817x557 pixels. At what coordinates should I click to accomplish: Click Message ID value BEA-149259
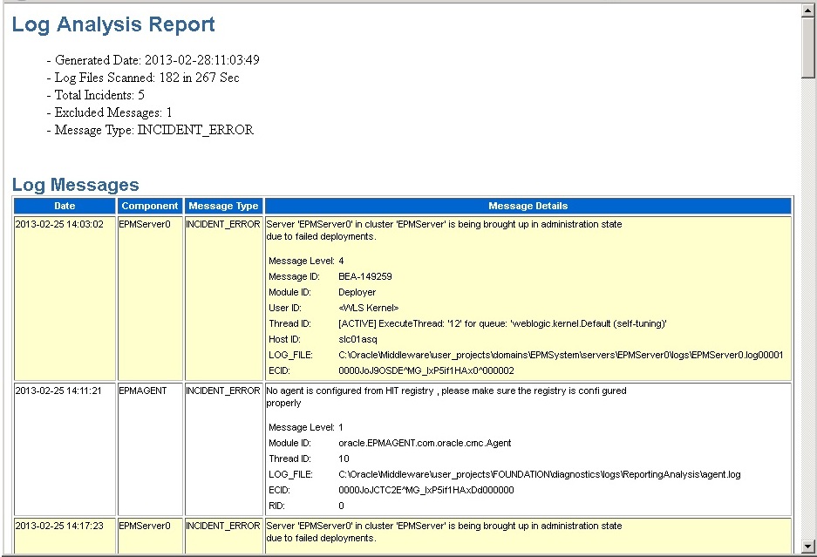tap(365, 276)
